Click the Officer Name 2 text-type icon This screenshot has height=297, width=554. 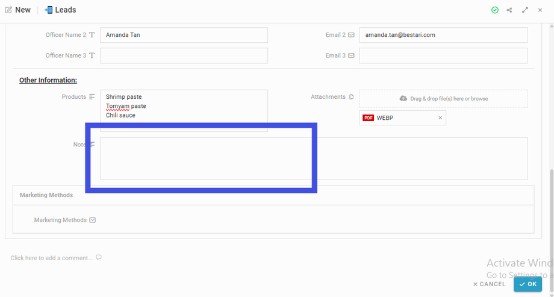pyautogui.click(x=92, y=35)
